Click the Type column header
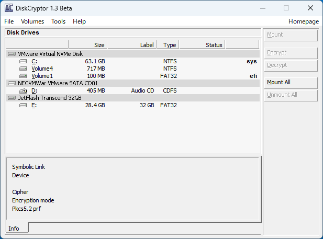Image resolution: width=323 pixels, height=239 pixels. click(x=168, y=44)
